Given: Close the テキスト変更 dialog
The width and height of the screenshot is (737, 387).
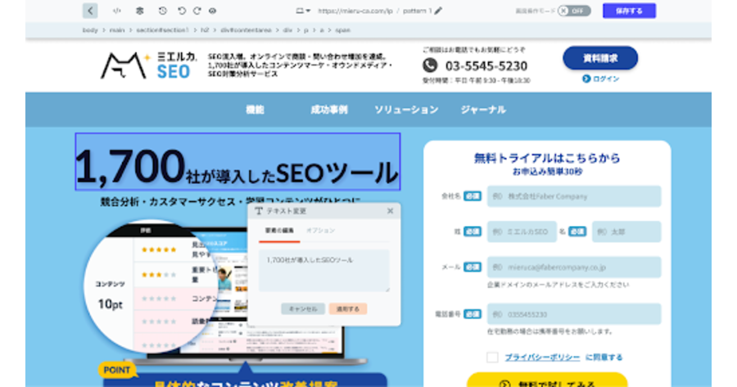Looking at the screenshot, I should (x=390, y=211).
